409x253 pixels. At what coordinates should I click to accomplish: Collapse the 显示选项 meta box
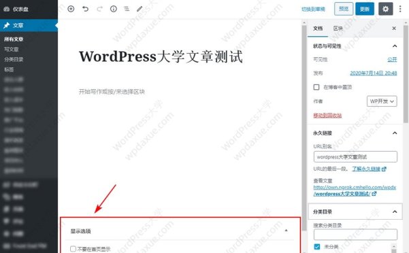pos(286,231)
